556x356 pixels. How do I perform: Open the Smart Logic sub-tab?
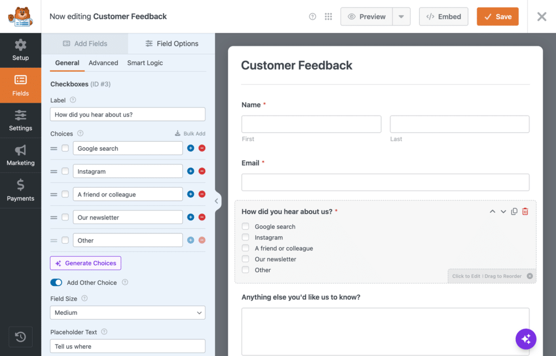[145, 63]
